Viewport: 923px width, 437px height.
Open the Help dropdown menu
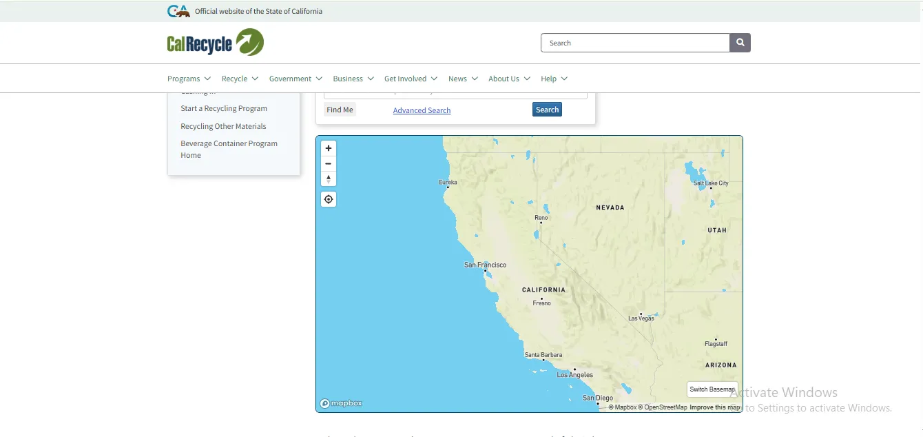tap(554, 79)
